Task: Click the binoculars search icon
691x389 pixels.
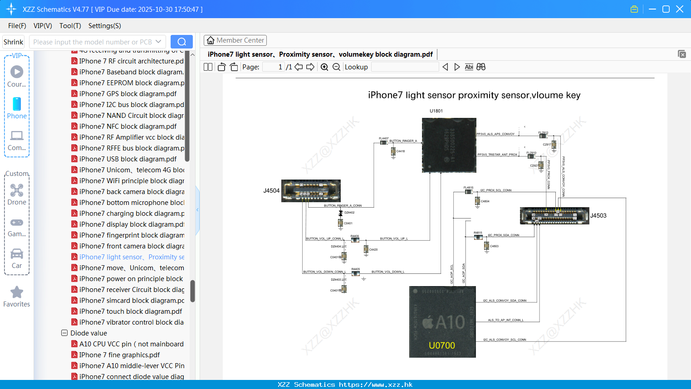Action: coord(481,67)
